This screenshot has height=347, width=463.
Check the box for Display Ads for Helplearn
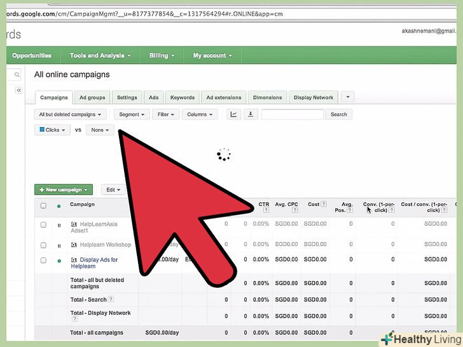(x=43, y=261)
